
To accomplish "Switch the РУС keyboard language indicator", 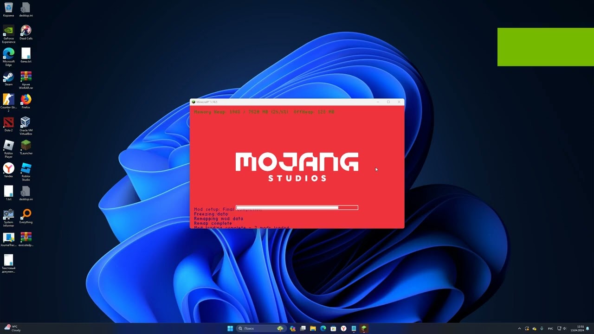I will (x=551, y=328).
